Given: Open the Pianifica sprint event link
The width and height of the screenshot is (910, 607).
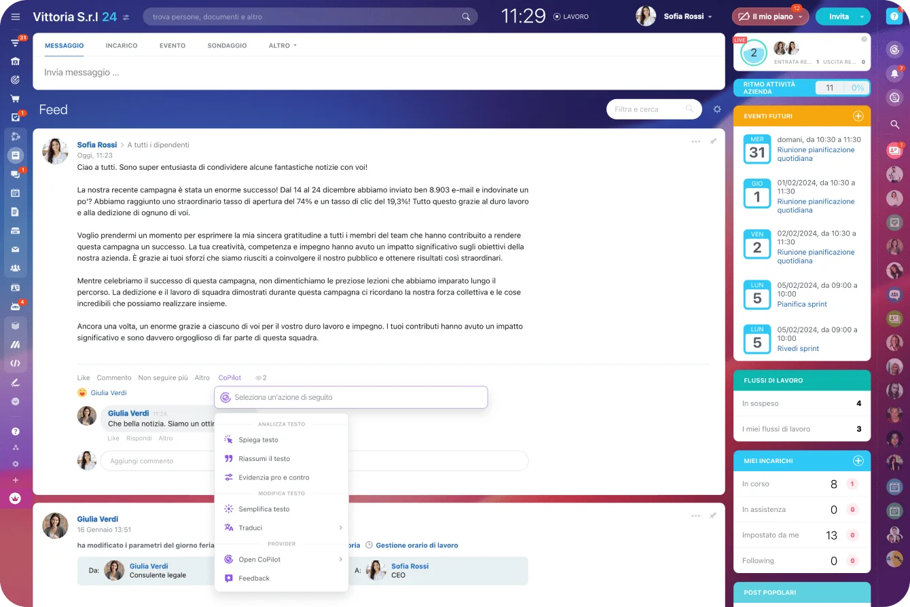Looking at the screenshot, I should tap(801, 304).
